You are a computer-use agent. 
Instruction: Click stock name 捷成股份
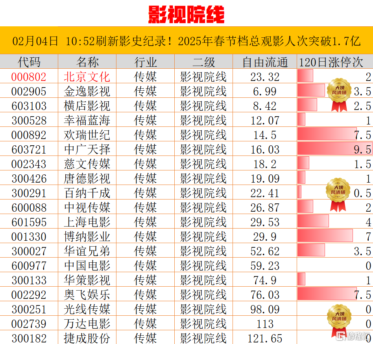click(x=87, y=338)
